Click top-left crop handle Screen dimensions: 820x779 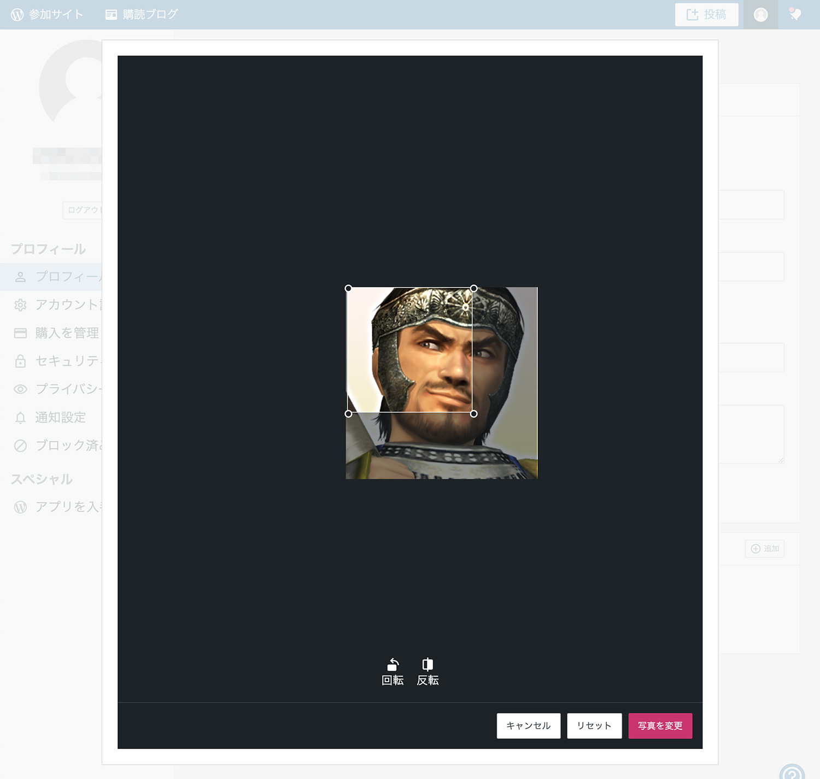click(x=348, y=288)
